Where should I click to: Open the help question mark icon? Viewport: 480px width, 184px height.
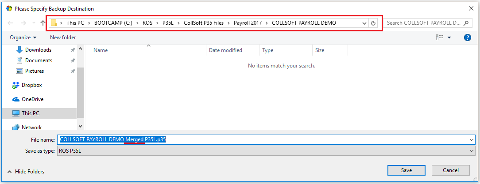pyautogui.click(x=467, y=38)
